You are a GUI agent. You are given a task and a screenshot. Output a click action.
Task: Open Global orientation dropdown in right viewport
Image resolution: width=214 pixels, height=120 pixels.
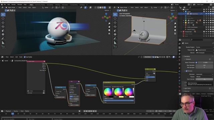tap(155, 7)
